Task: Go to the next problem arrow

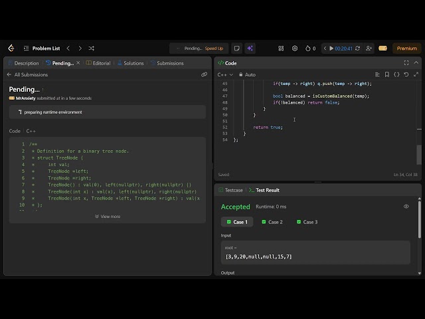Action: point(80,49)
